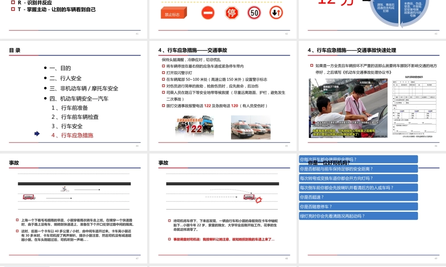446x267 pixels.
Task: Click the bar about 倒车前按喇叭
Action: (x=359, y=187)
